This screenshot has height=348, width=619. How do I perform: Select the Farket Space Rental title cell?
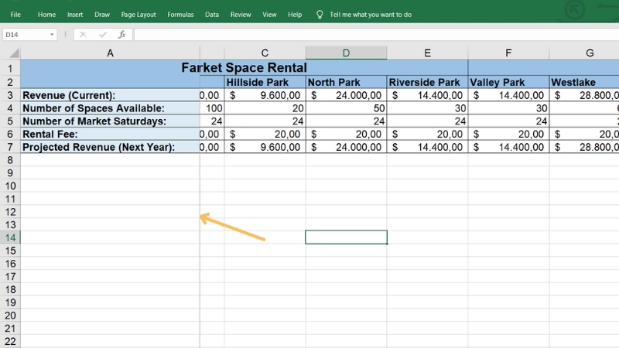coord(244,67)
